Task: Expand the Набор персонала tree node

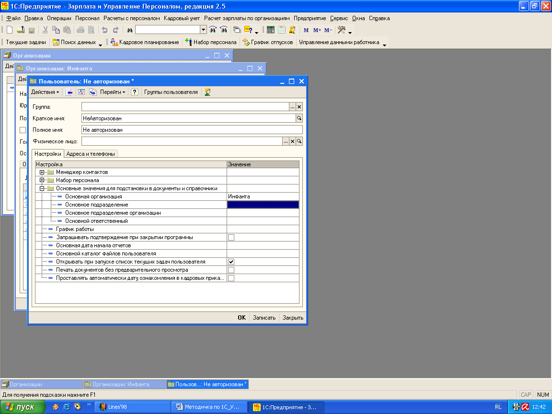Action: pyautogui.click(x=42, y=180)
